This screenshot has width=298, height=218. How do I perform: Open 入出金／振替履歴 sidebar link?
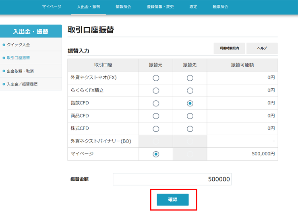click(x=22, y=84)
